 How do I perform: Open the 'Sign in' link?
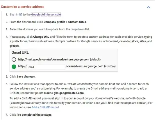pyautogui.click(x=14, y=15)
